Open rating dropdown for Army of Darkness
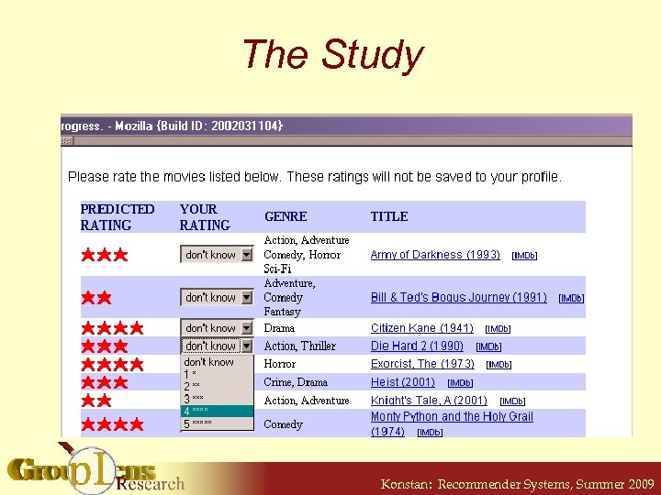 pyautogui.click(x=217, y=254)
